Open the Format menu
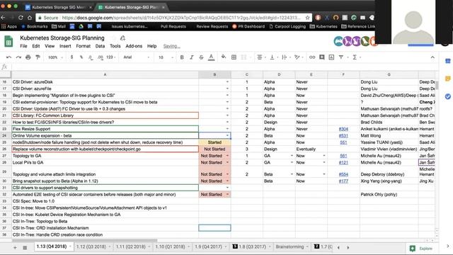Image resolution: width=453 pixels, height=255 pixels. click(x=84, y=46)
